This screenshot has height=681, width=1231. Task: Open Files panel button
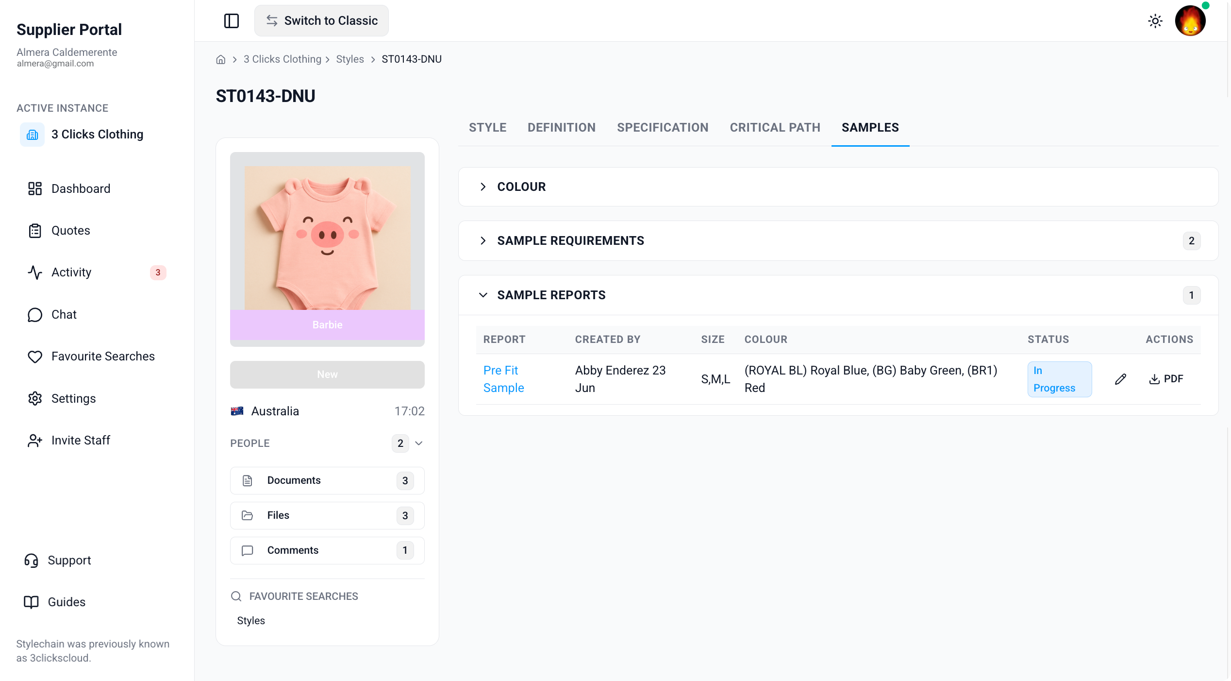(327, 516)
